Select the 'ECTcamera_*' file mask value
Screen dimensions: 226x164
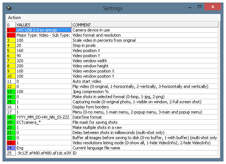point(44,122)
